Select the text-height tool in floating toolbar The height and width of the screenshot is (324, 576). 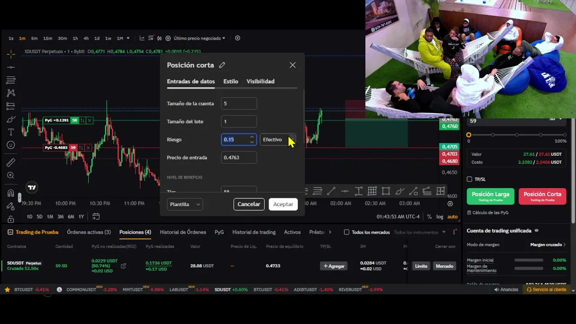(359, 191)
